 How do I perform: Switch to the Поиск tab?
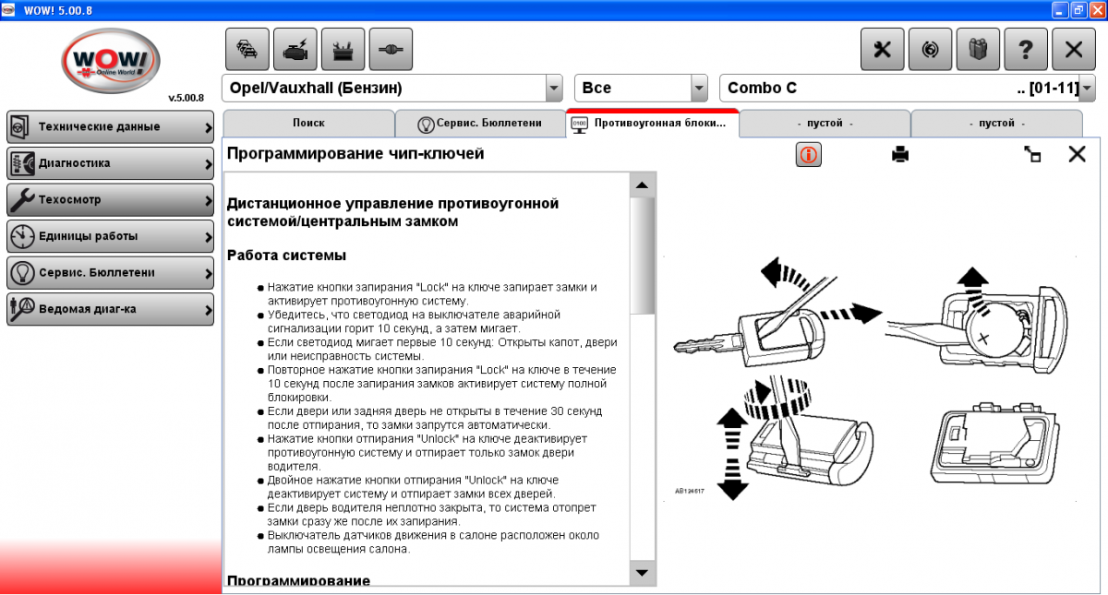click(x=308, y=124)
